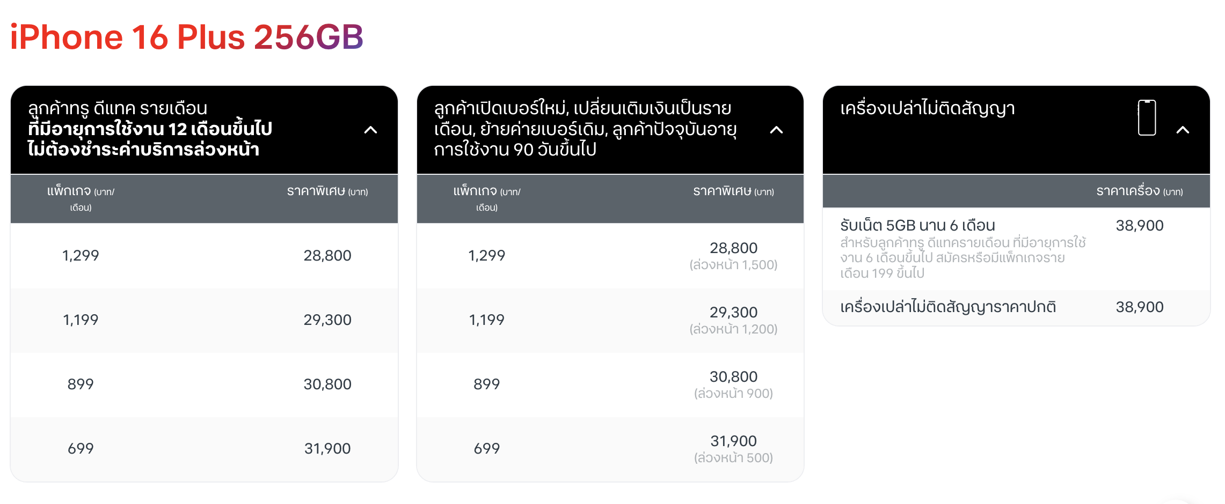Click the advance payment note ล่วงหน้า 500
This screenshot has width=1225, height=504.
[733, 458]
